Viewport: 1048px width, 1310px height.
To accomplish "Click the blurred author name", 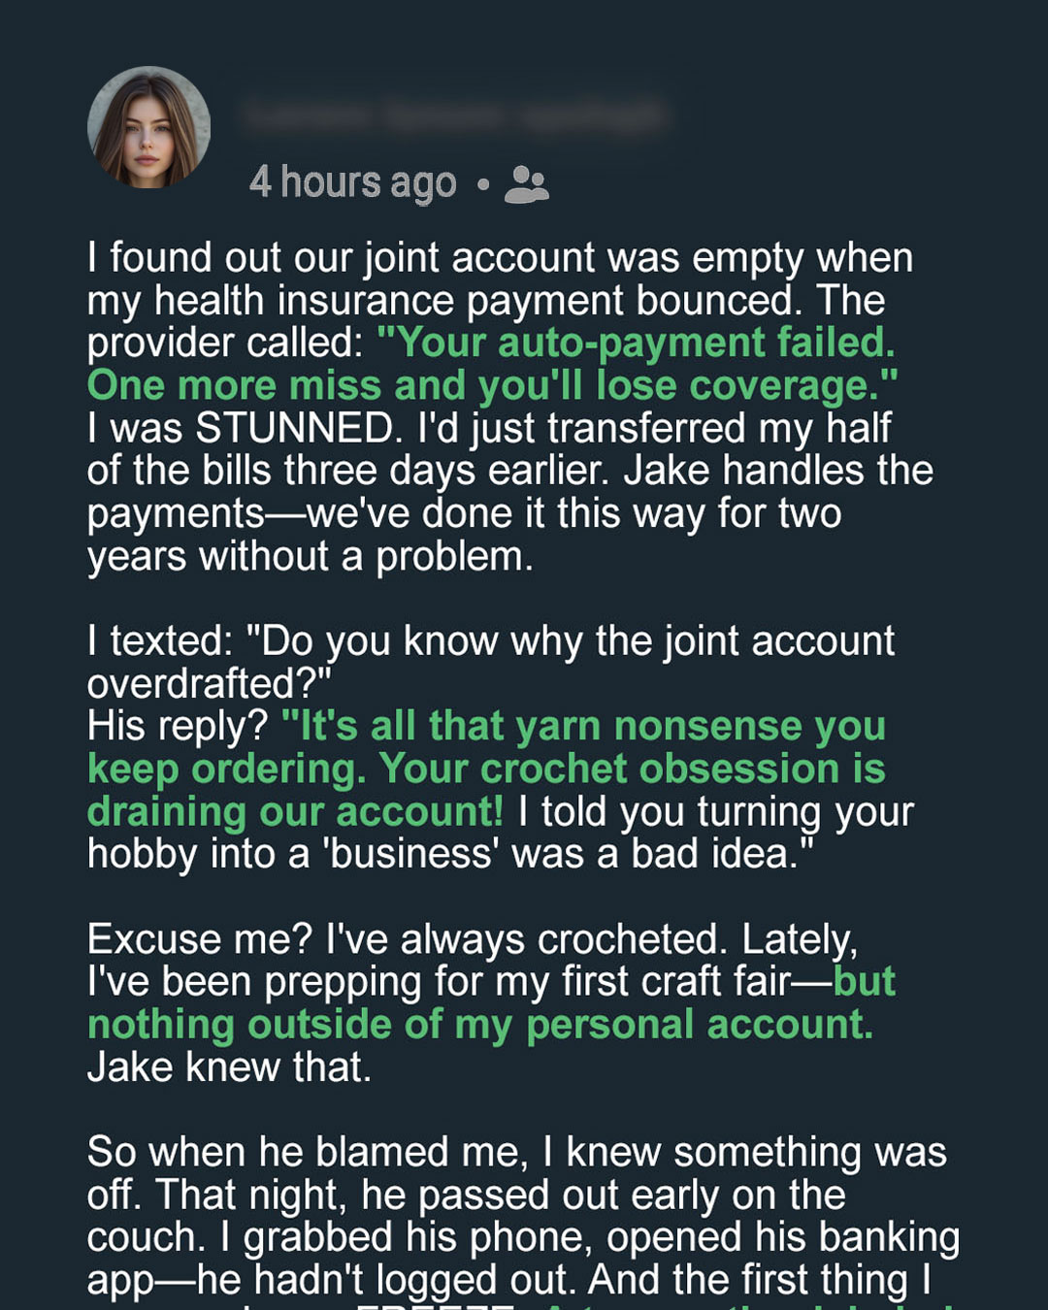I will click(x=454, y=116).
